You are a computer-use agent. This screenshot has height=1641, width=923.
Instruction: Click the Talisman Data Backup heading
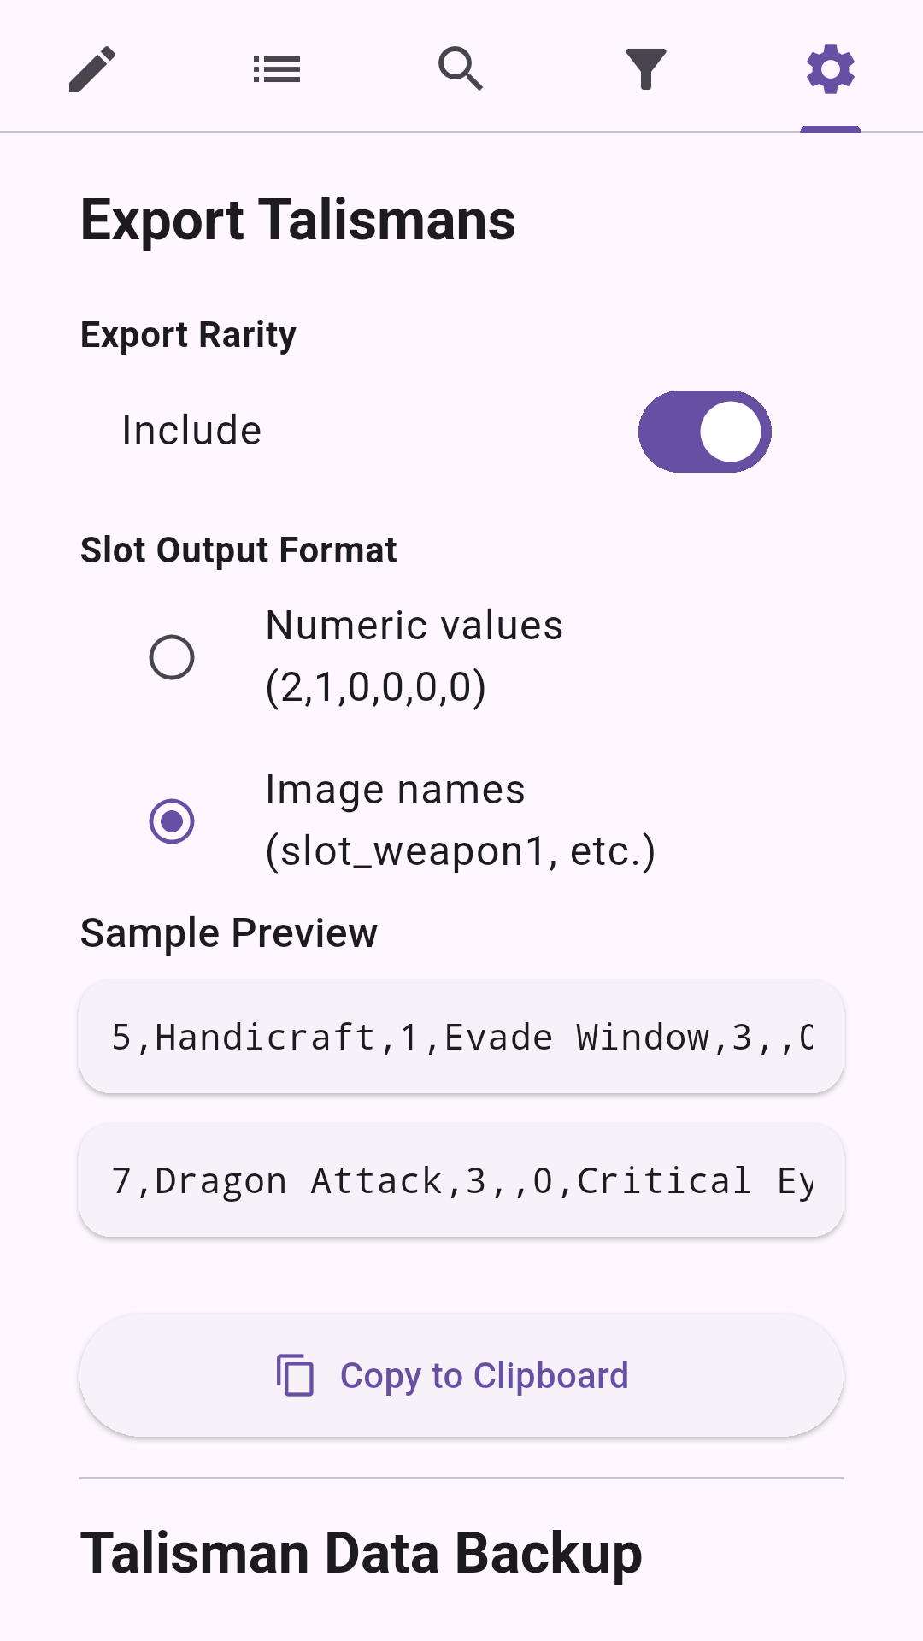point(361,1553)
